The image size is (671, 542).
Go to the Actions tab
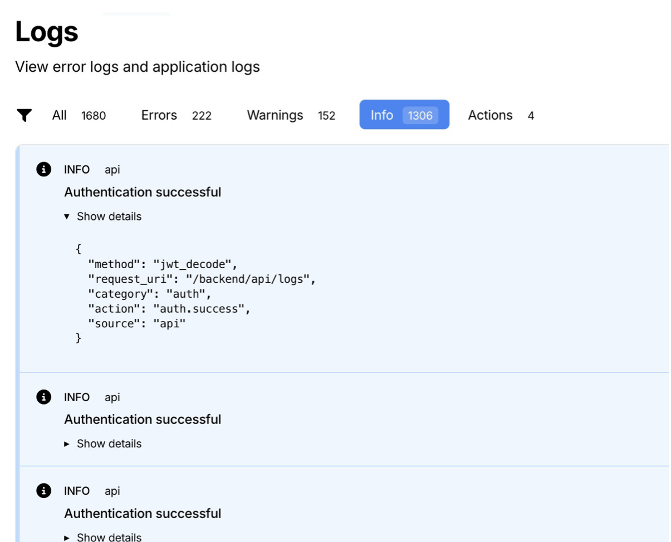tap(501, 115)
